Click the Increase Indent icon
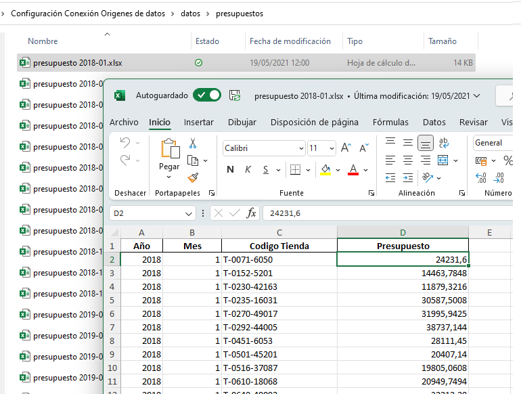 point(408,179)
